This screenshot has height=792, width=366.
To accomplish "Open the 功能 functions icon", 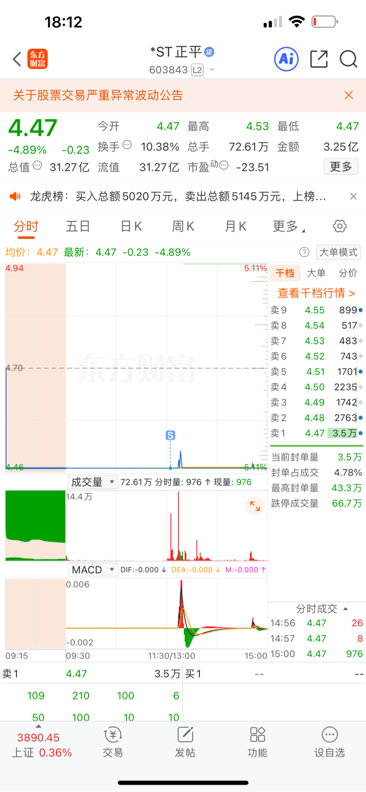I will (257, 742).
